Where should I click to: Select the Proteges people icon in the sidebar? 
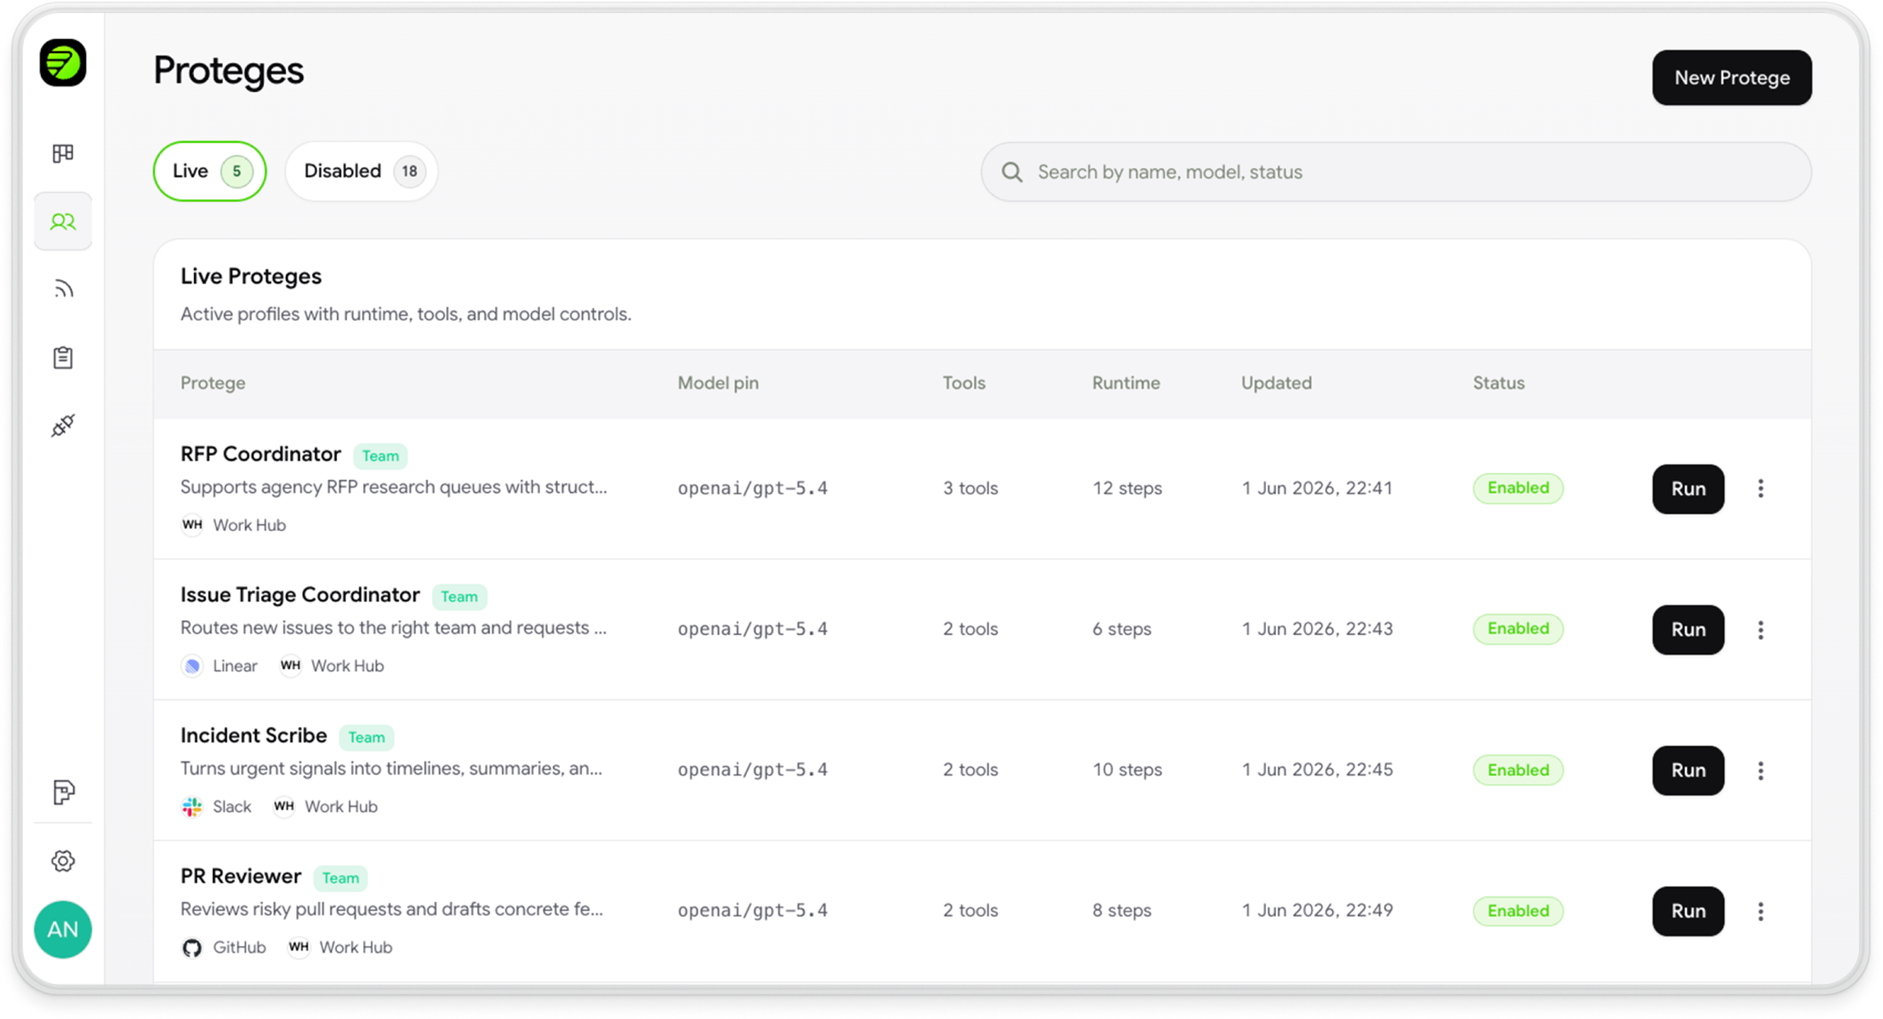[x=63, y=221]
